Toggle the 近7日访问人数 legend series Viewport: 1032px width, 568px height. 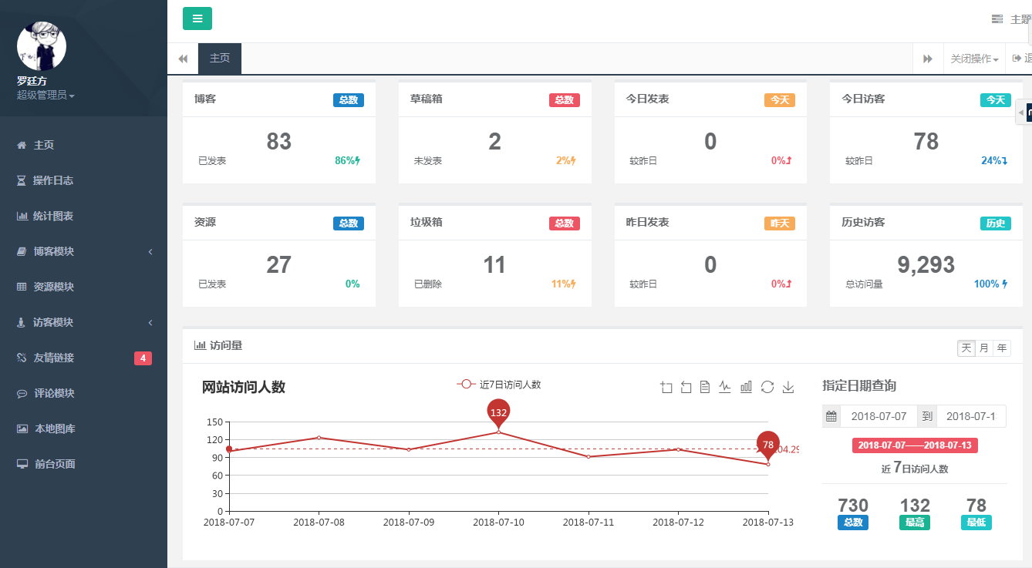tap(499, 385)
